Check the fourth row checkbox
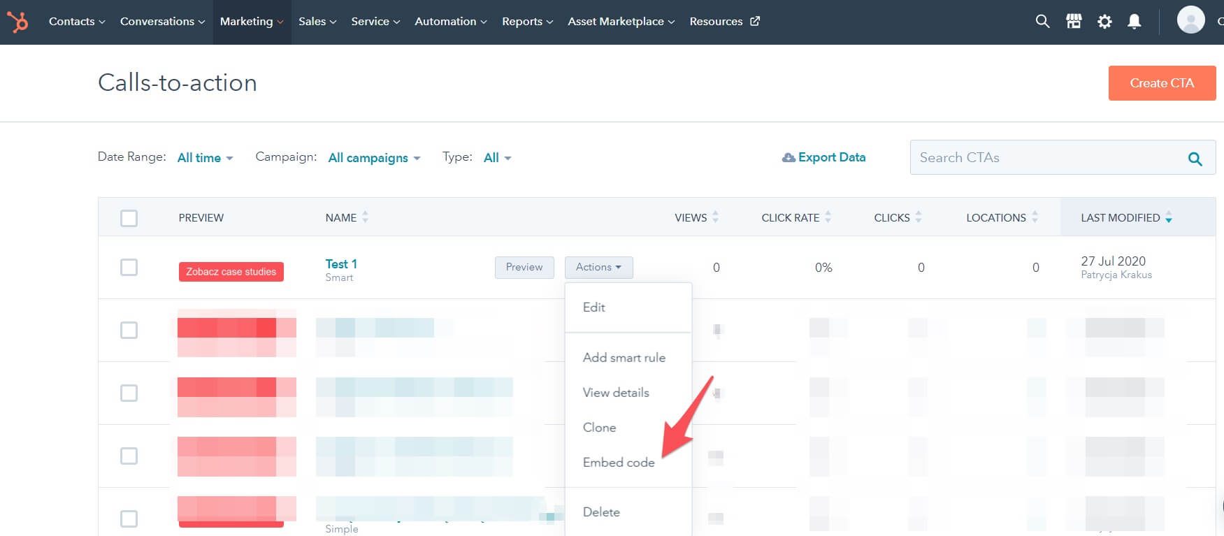The height and width of the screenshot is (536, 1224). (129, 456)
